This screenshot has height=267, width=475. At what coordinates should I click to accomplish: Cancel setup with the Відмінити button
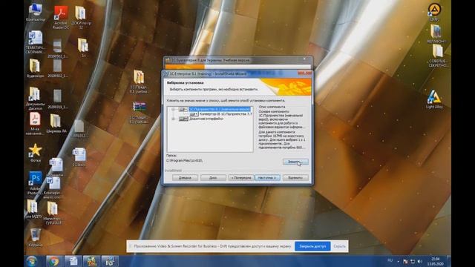(x=295, y=178)
